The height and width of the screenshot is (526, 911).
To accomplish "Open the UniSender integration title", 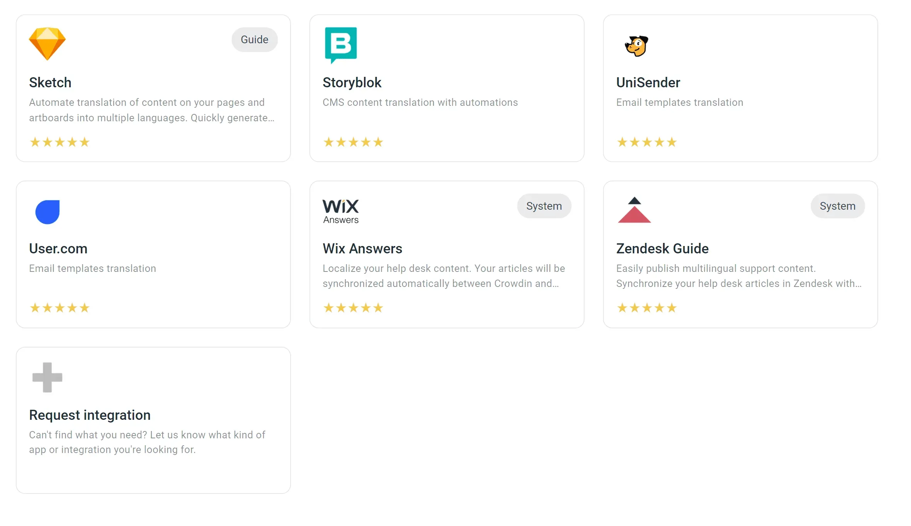I will [648, 83].
